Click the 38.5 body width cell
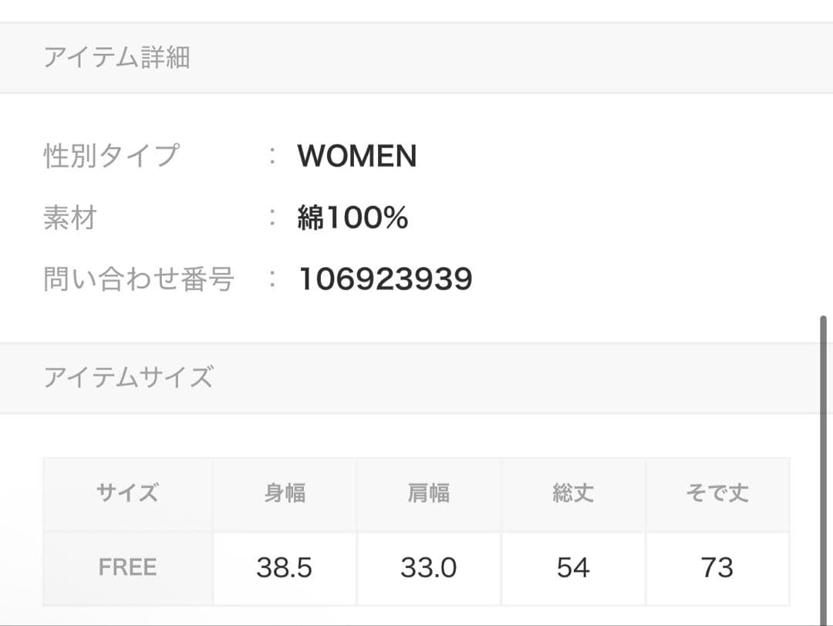833x626 pixels. [x=285, y=568]
